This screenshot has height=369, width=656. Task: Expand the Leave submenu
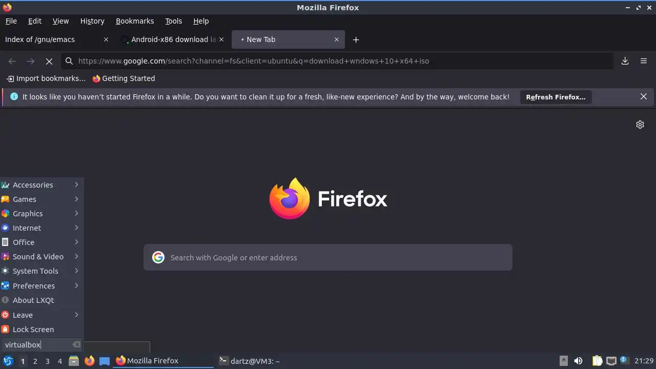coord(42,315)
